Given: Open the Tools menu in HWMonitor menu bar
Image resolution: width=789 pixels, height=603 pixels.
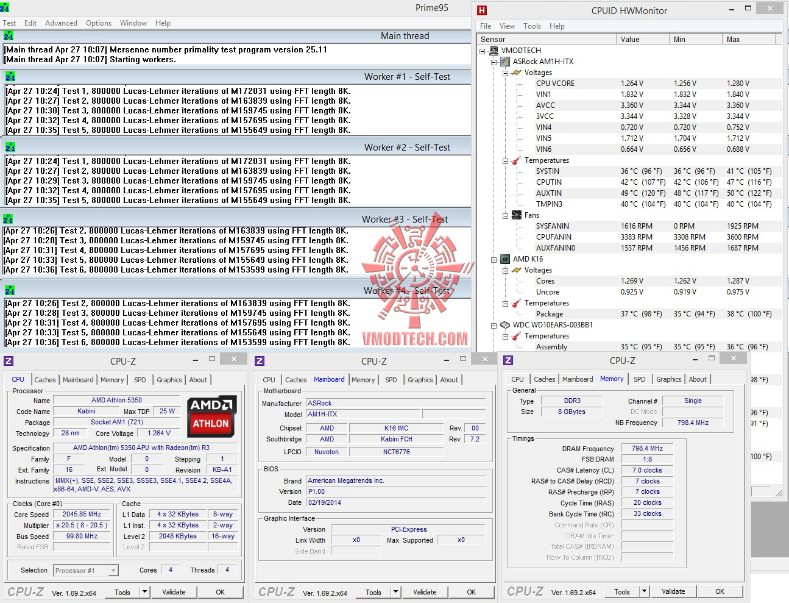Looking at the screenshot, I should pos(532,26).
